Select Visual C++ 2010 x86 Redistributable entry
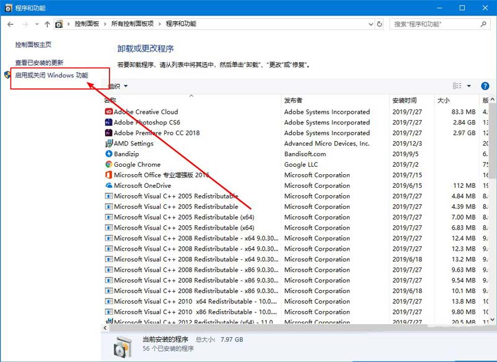This screenshot has height=362, width=497. coord(195,312)
